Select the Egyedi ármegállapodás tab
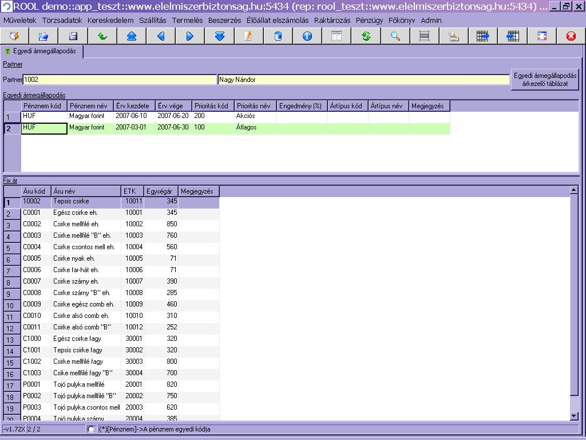Screen dimensions: 586x440 [x=44, y=52]
